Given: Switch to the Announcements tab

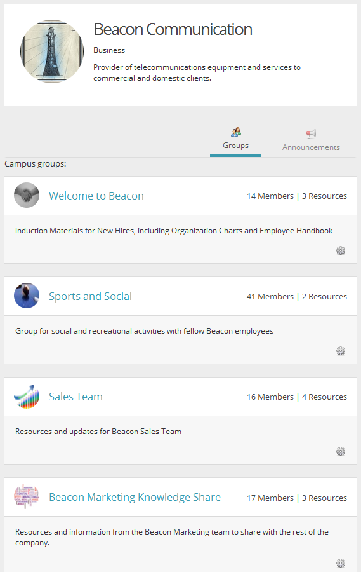Looking at the screenshot, I should pyautogui.click(x=311, y=141).
